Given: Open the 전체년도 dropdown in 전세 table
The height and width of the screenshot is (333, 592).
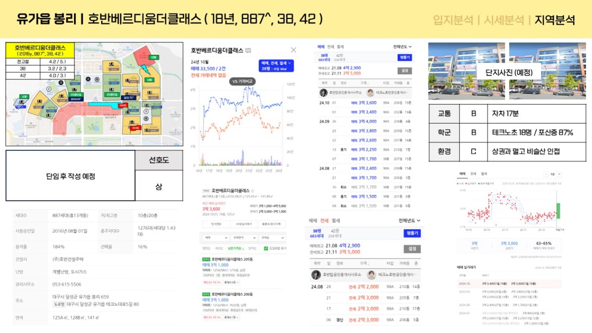Looking at the screenshot, I should coord(409,221).
